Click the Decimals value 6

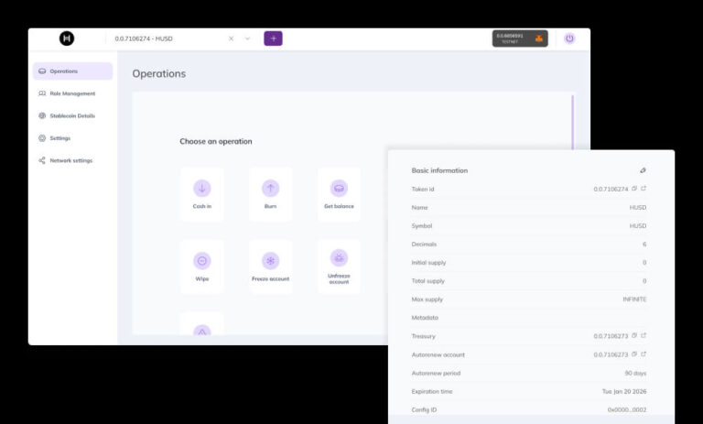click(x=644, y=245)
